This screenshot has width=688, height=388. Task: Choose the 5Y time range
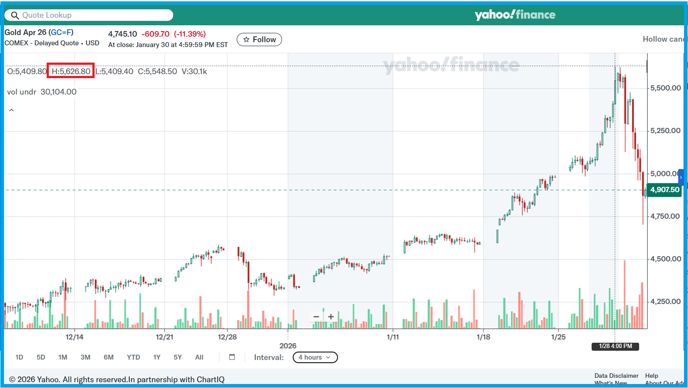pyautogui.click(x=178, y=357)
